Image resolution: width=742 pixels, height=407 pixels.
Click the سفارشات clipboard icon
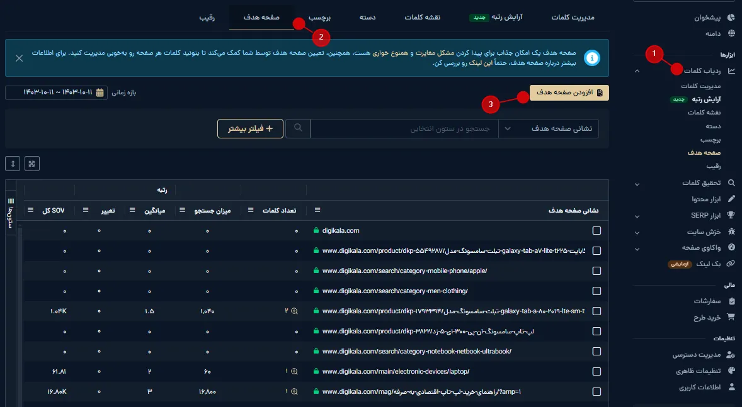click(x=731, y=301)
